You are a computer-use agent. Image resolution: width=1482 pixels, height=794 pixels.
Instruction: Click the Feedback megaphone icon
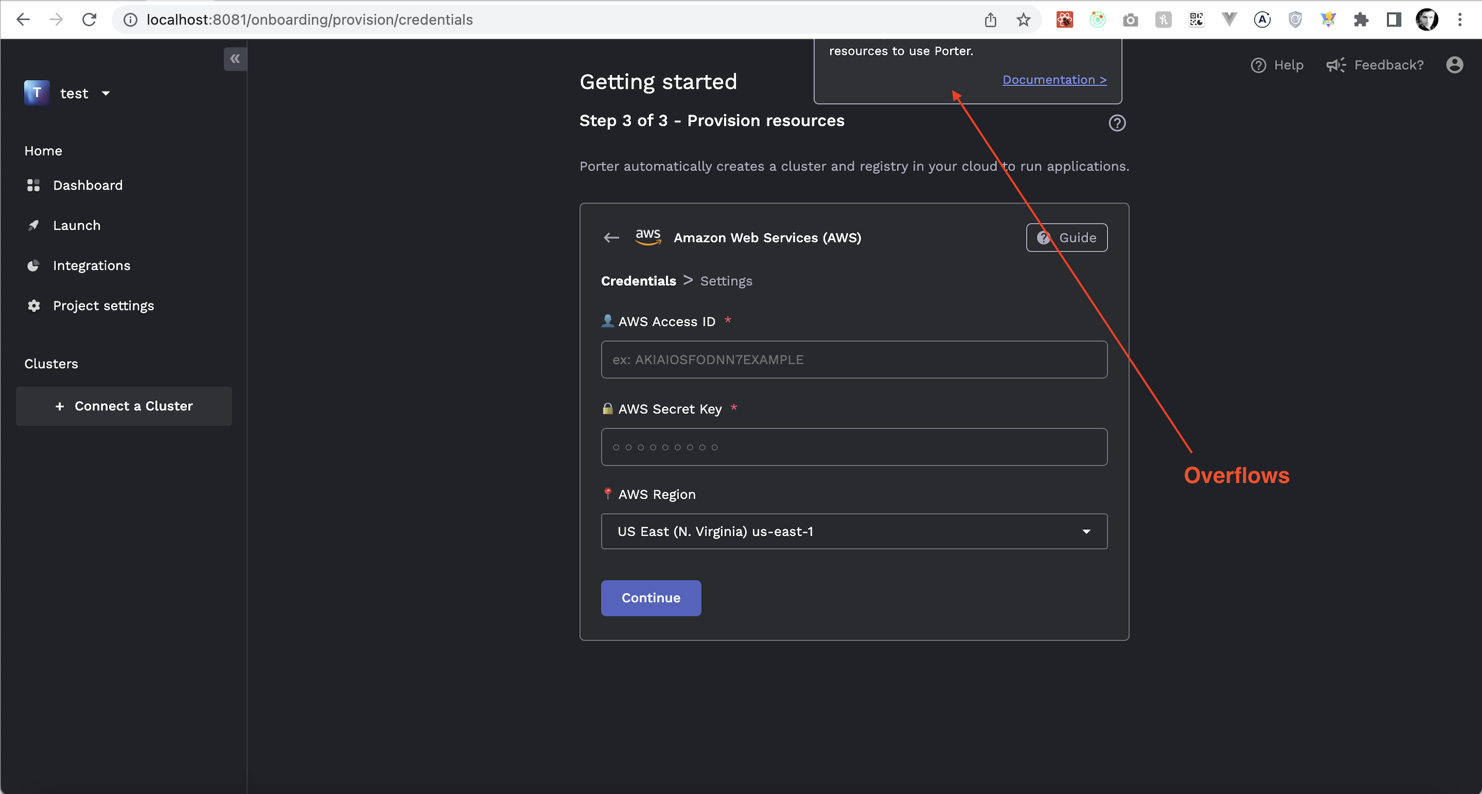pos(1335,65)
